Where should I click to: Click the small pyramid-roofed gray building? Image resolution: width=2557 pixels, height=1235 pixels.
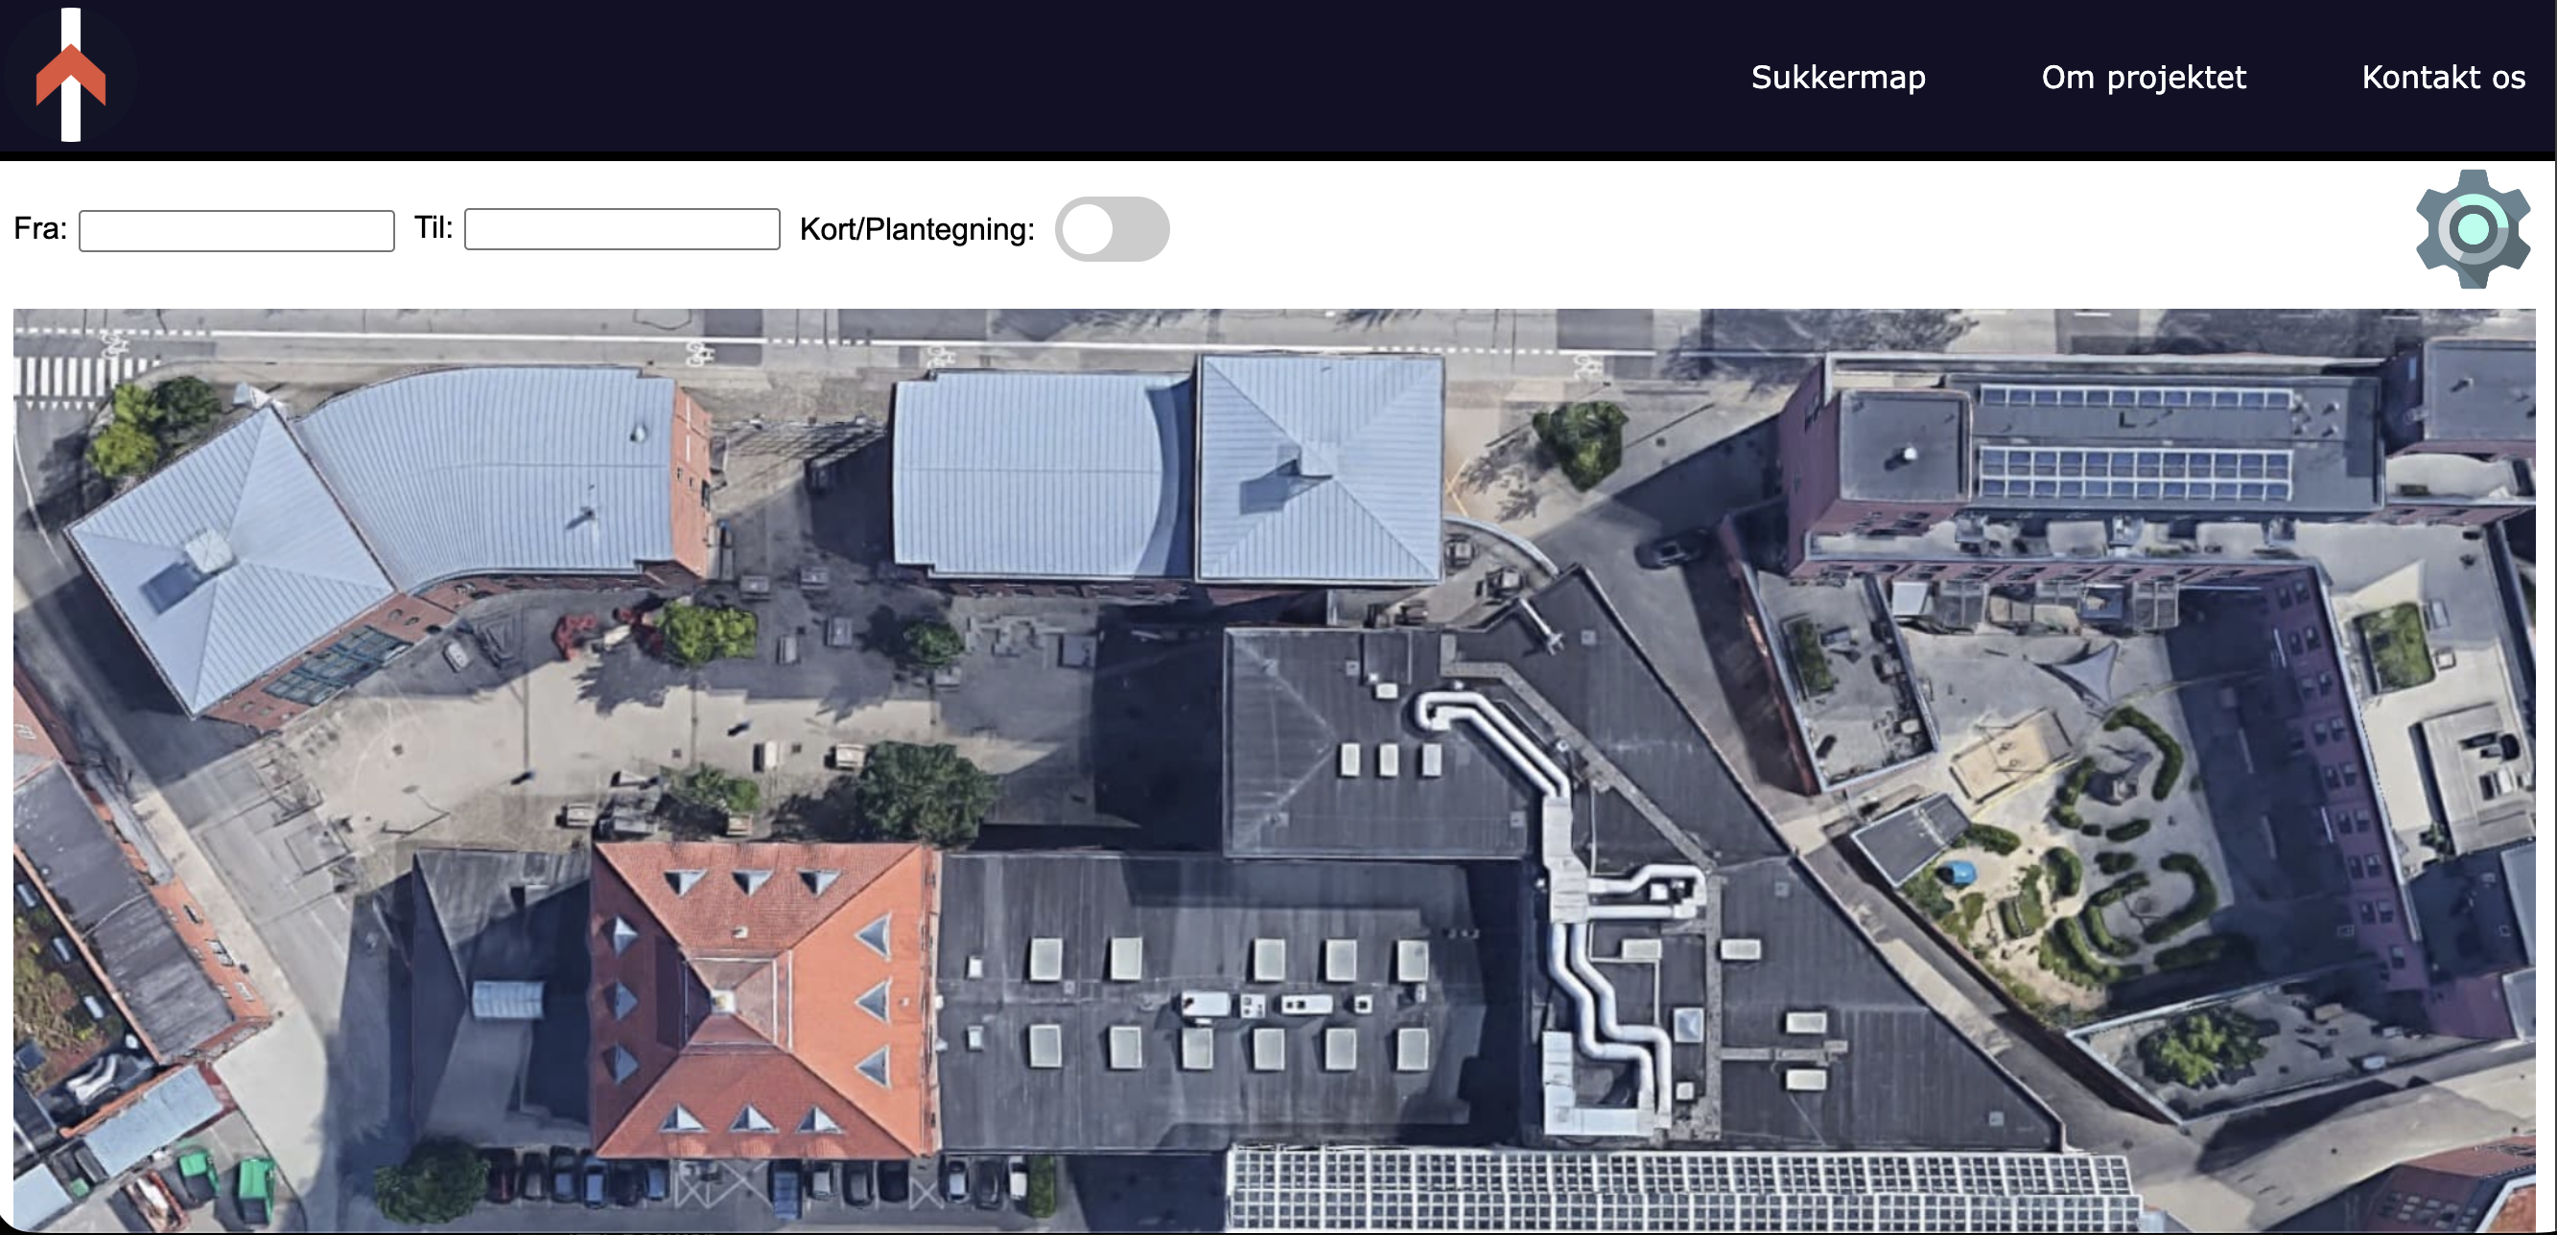pyautogui.click(x=1320, y=466)
